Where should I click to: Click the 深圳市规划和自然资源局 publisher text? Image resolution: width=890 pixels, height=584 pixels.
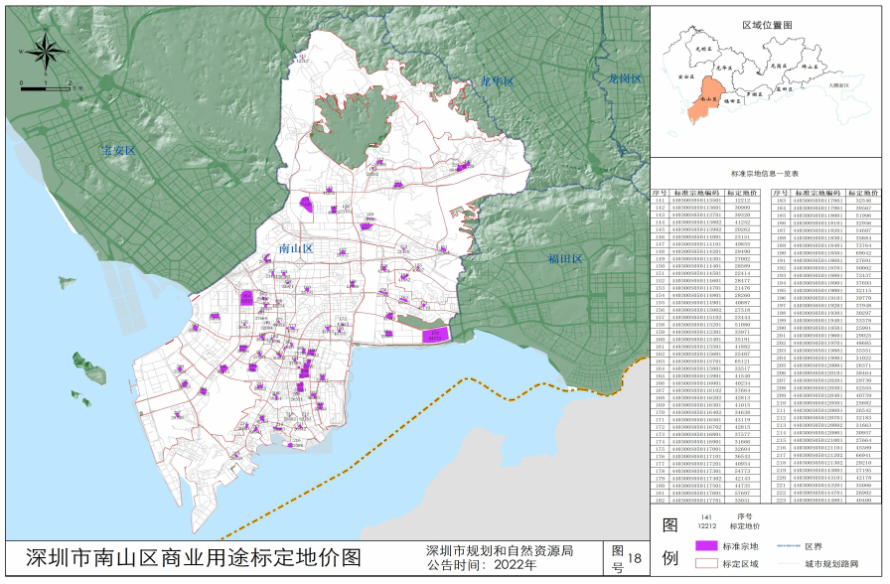500,549
